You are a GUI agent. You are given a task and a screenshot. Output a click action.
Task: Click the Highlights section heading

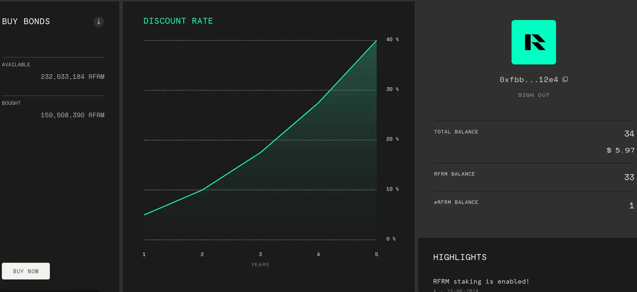460,257
